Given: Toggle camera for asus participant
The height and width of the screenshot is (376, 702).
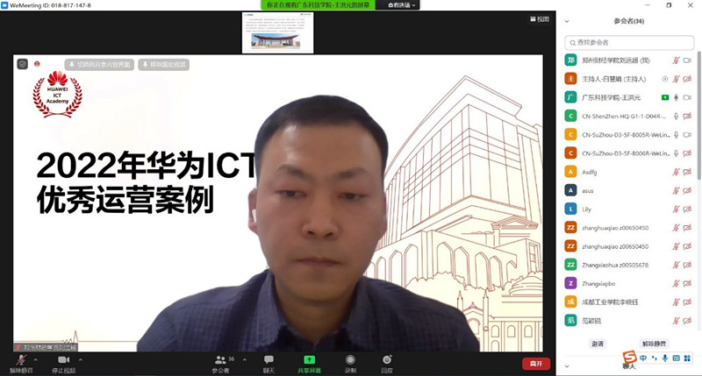Looking at the screenshot, I should (687, 190).
